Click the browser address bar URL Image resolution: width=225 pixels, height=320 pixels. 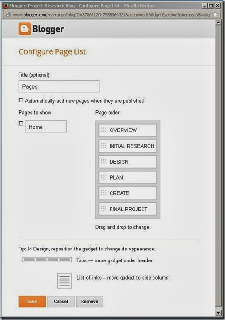click(111, 15)
